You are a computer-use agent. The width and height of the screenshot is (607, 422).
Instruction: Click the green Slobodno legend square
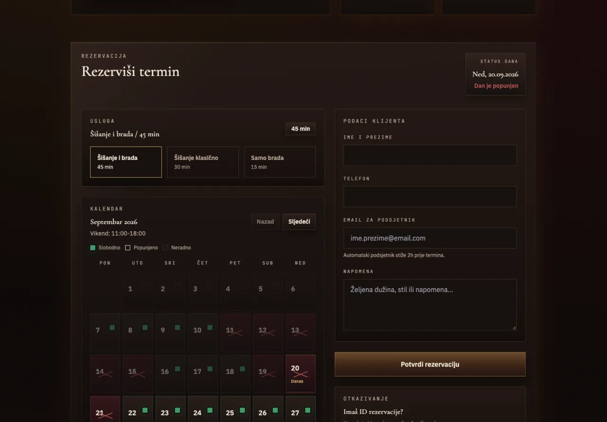coord(93,248)
